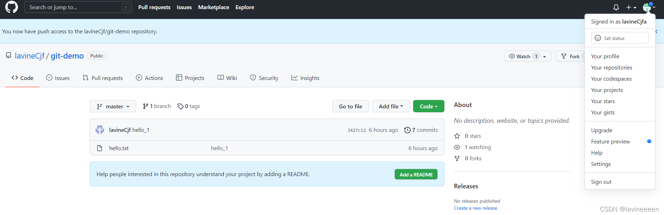
Task: Open the lavineCjf owner link
Action: click(30, 56)
